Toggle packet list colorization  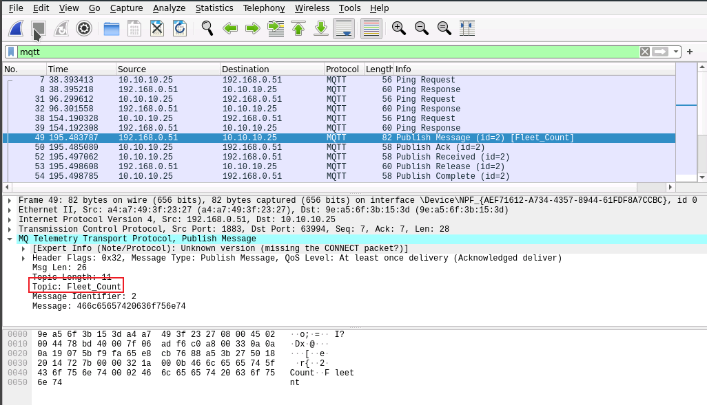[x=371, y=28]
